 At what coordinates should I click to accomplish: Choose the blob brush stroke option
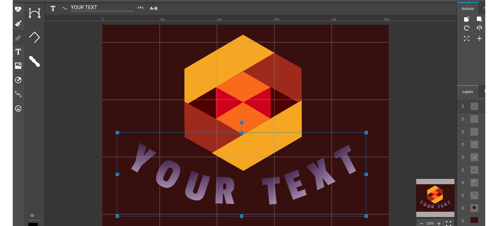34,61
